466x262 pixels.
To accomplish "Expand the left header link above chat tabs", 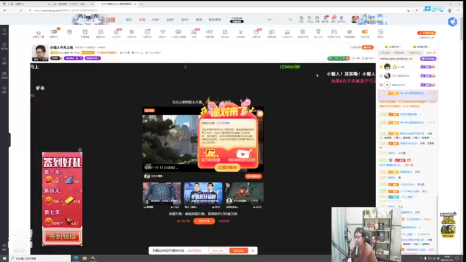I will (393, 47).
